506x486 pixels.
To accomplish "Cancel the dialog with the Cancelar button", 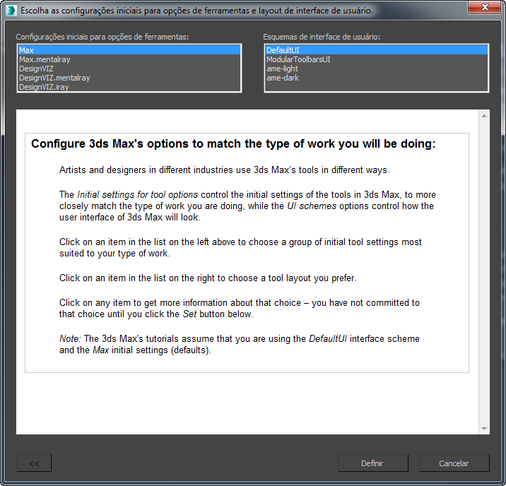I will 454,463.
